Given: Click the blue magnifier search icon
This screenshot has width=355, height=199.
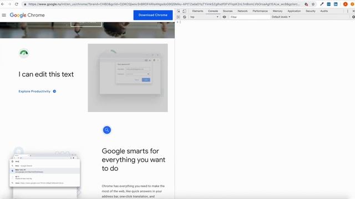Looking at the screenshot, I should click(x=107, y=130).
